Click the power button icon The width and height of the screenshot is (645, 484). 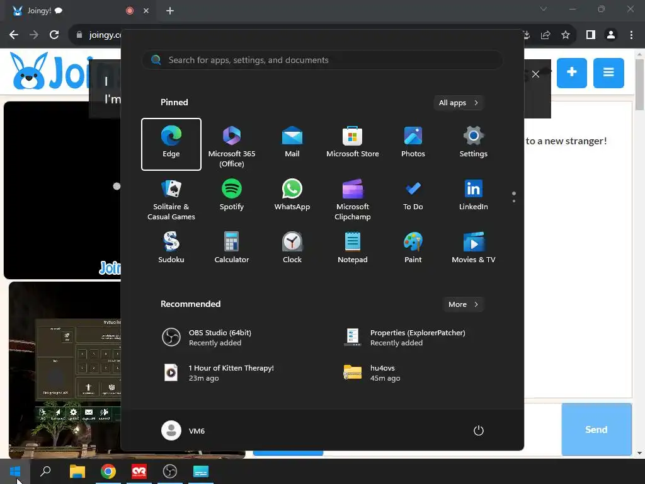479,430
